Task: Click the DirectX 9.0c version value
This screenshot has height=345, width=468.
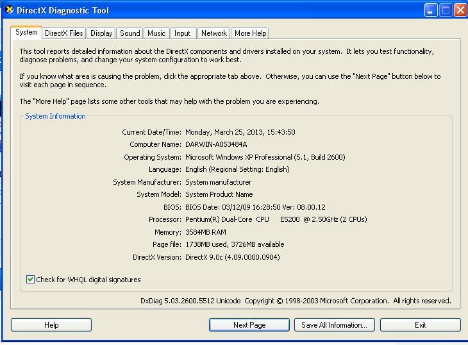Action: (233, 257)
